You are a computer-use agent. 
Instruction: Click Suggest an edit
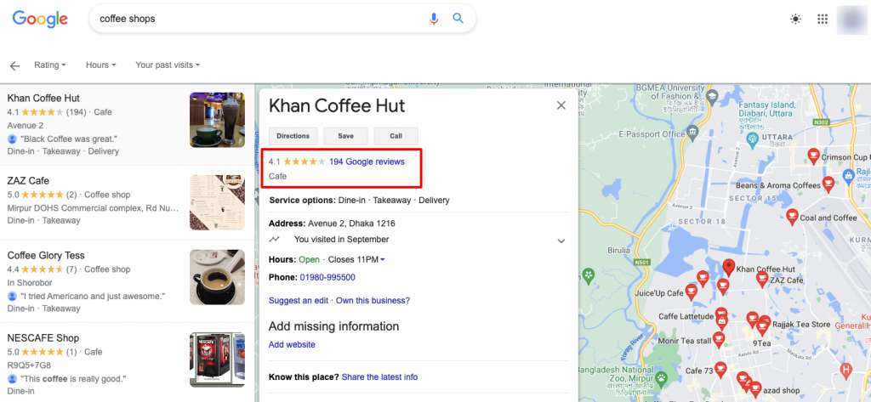299,300
